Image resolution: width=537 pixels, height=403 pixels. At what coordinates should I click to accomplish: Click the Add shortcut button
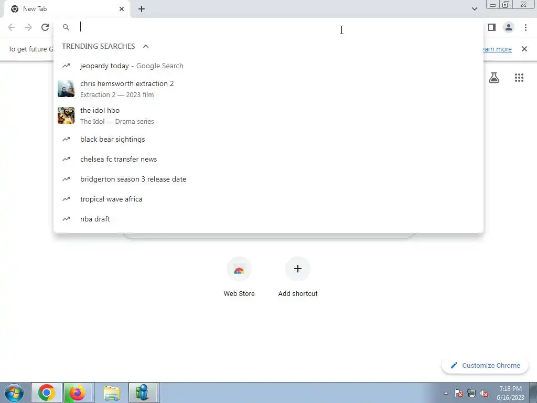tap(298, 277)
